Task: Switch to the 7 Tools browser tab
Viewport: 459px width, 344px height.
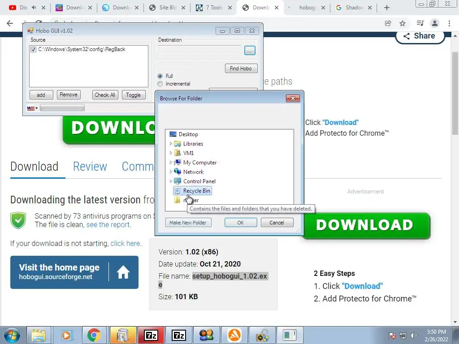Action: pyautogui.click(x=213, y=8)
